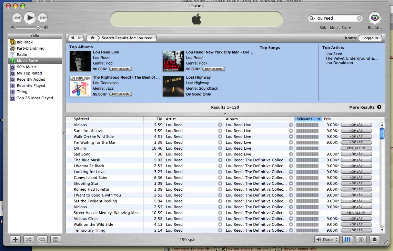This screenshot has width=393, height=251.
Task: Click the Previous track rewind button
Action: point(17,18)
